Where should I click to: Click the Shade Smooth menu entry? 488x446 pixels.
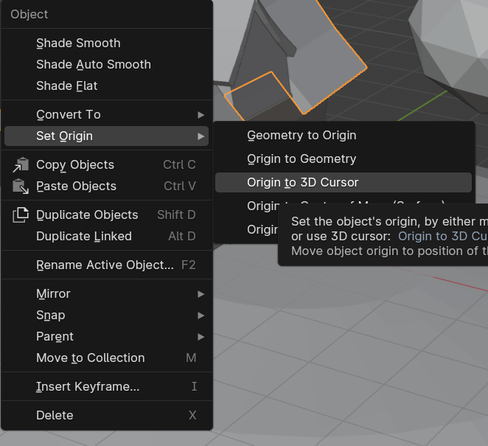click(106, 43)
